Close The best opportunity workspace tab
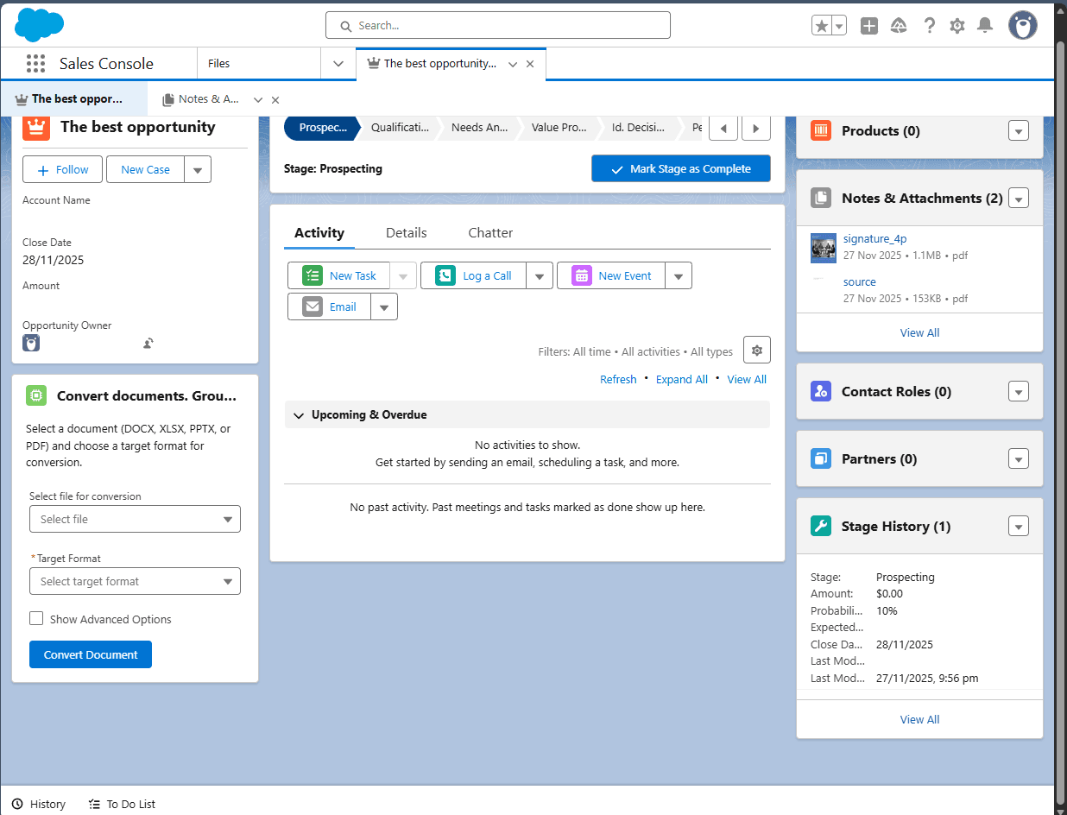The image size is (1067, 815). point(530,64)
